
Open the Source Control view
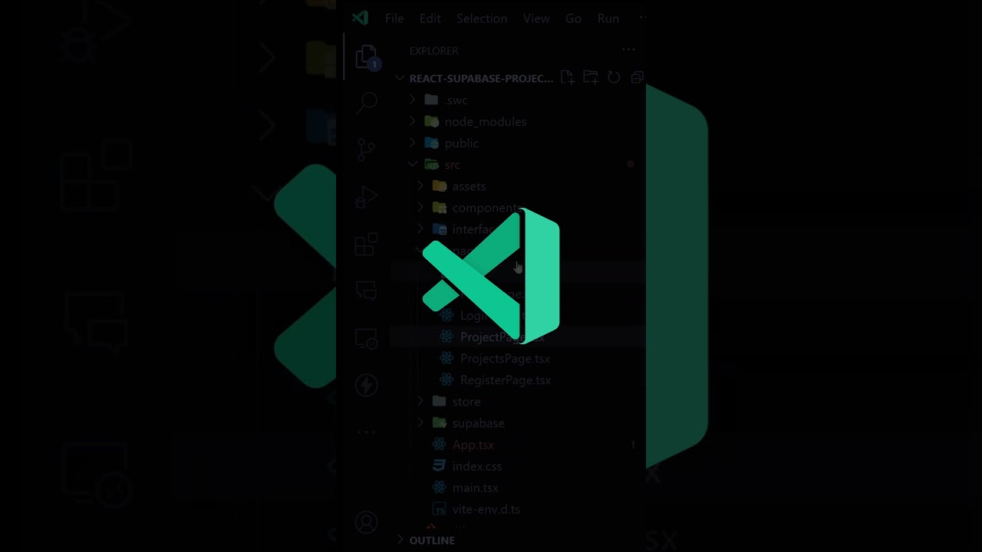(x=367, y=149)
